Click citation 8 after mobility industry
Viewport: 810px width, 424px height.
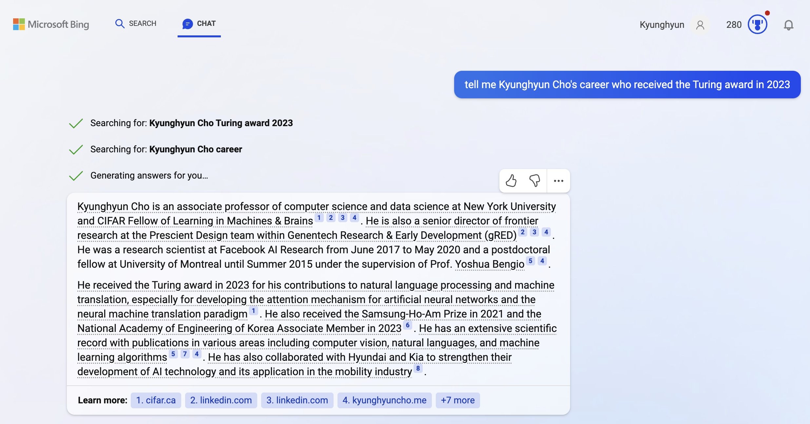pyautogui.click(x=418, y=368)
